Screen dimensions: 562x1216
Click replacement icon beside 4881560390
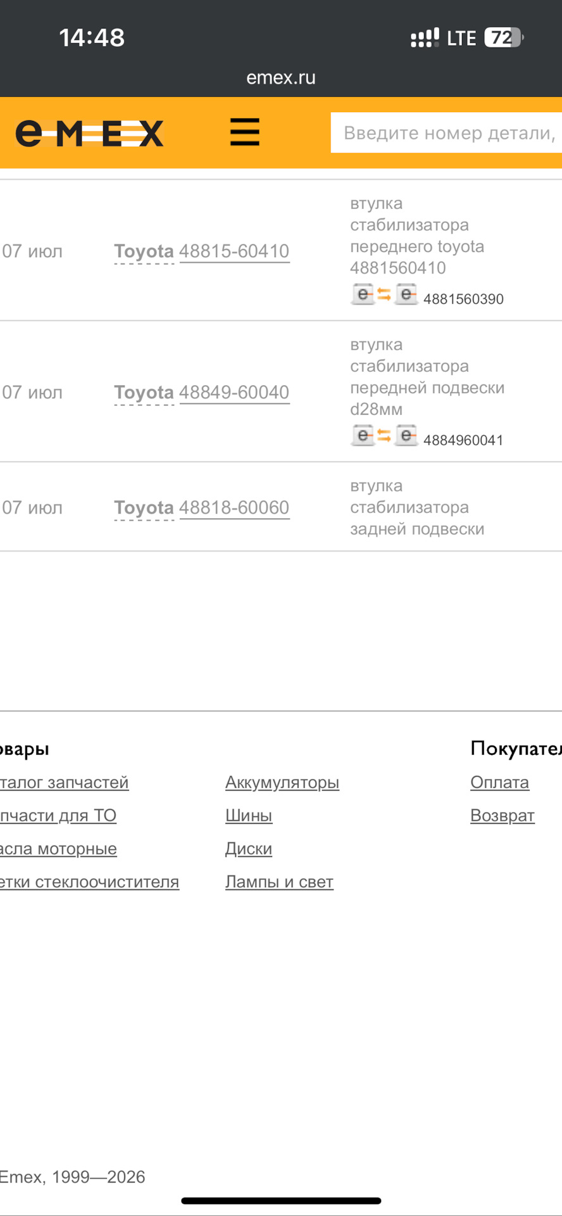point(384,294)
